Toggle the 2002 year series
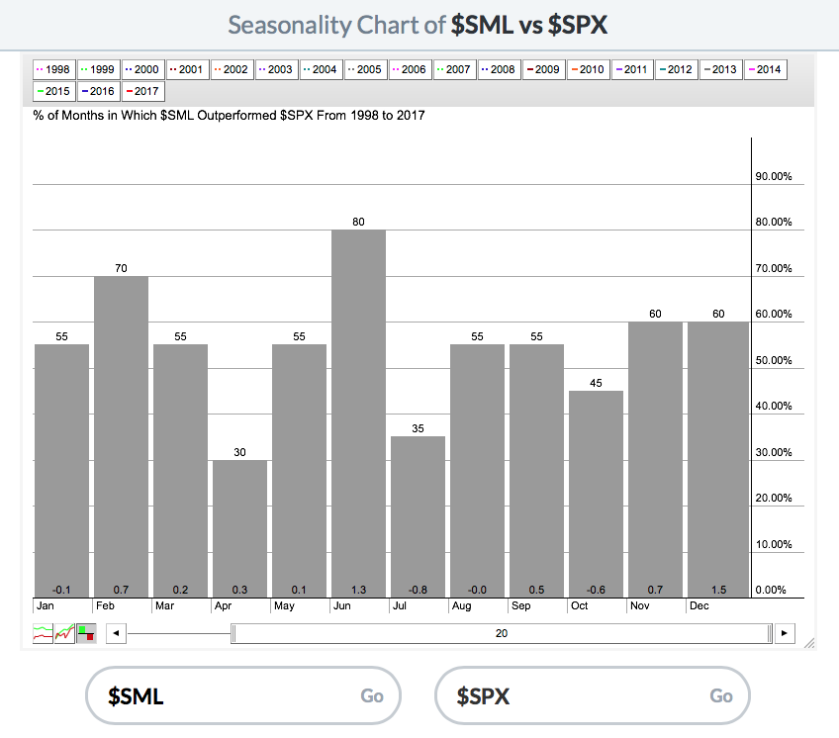This screenshot has height=738, width=839. (x=232, y=69)
